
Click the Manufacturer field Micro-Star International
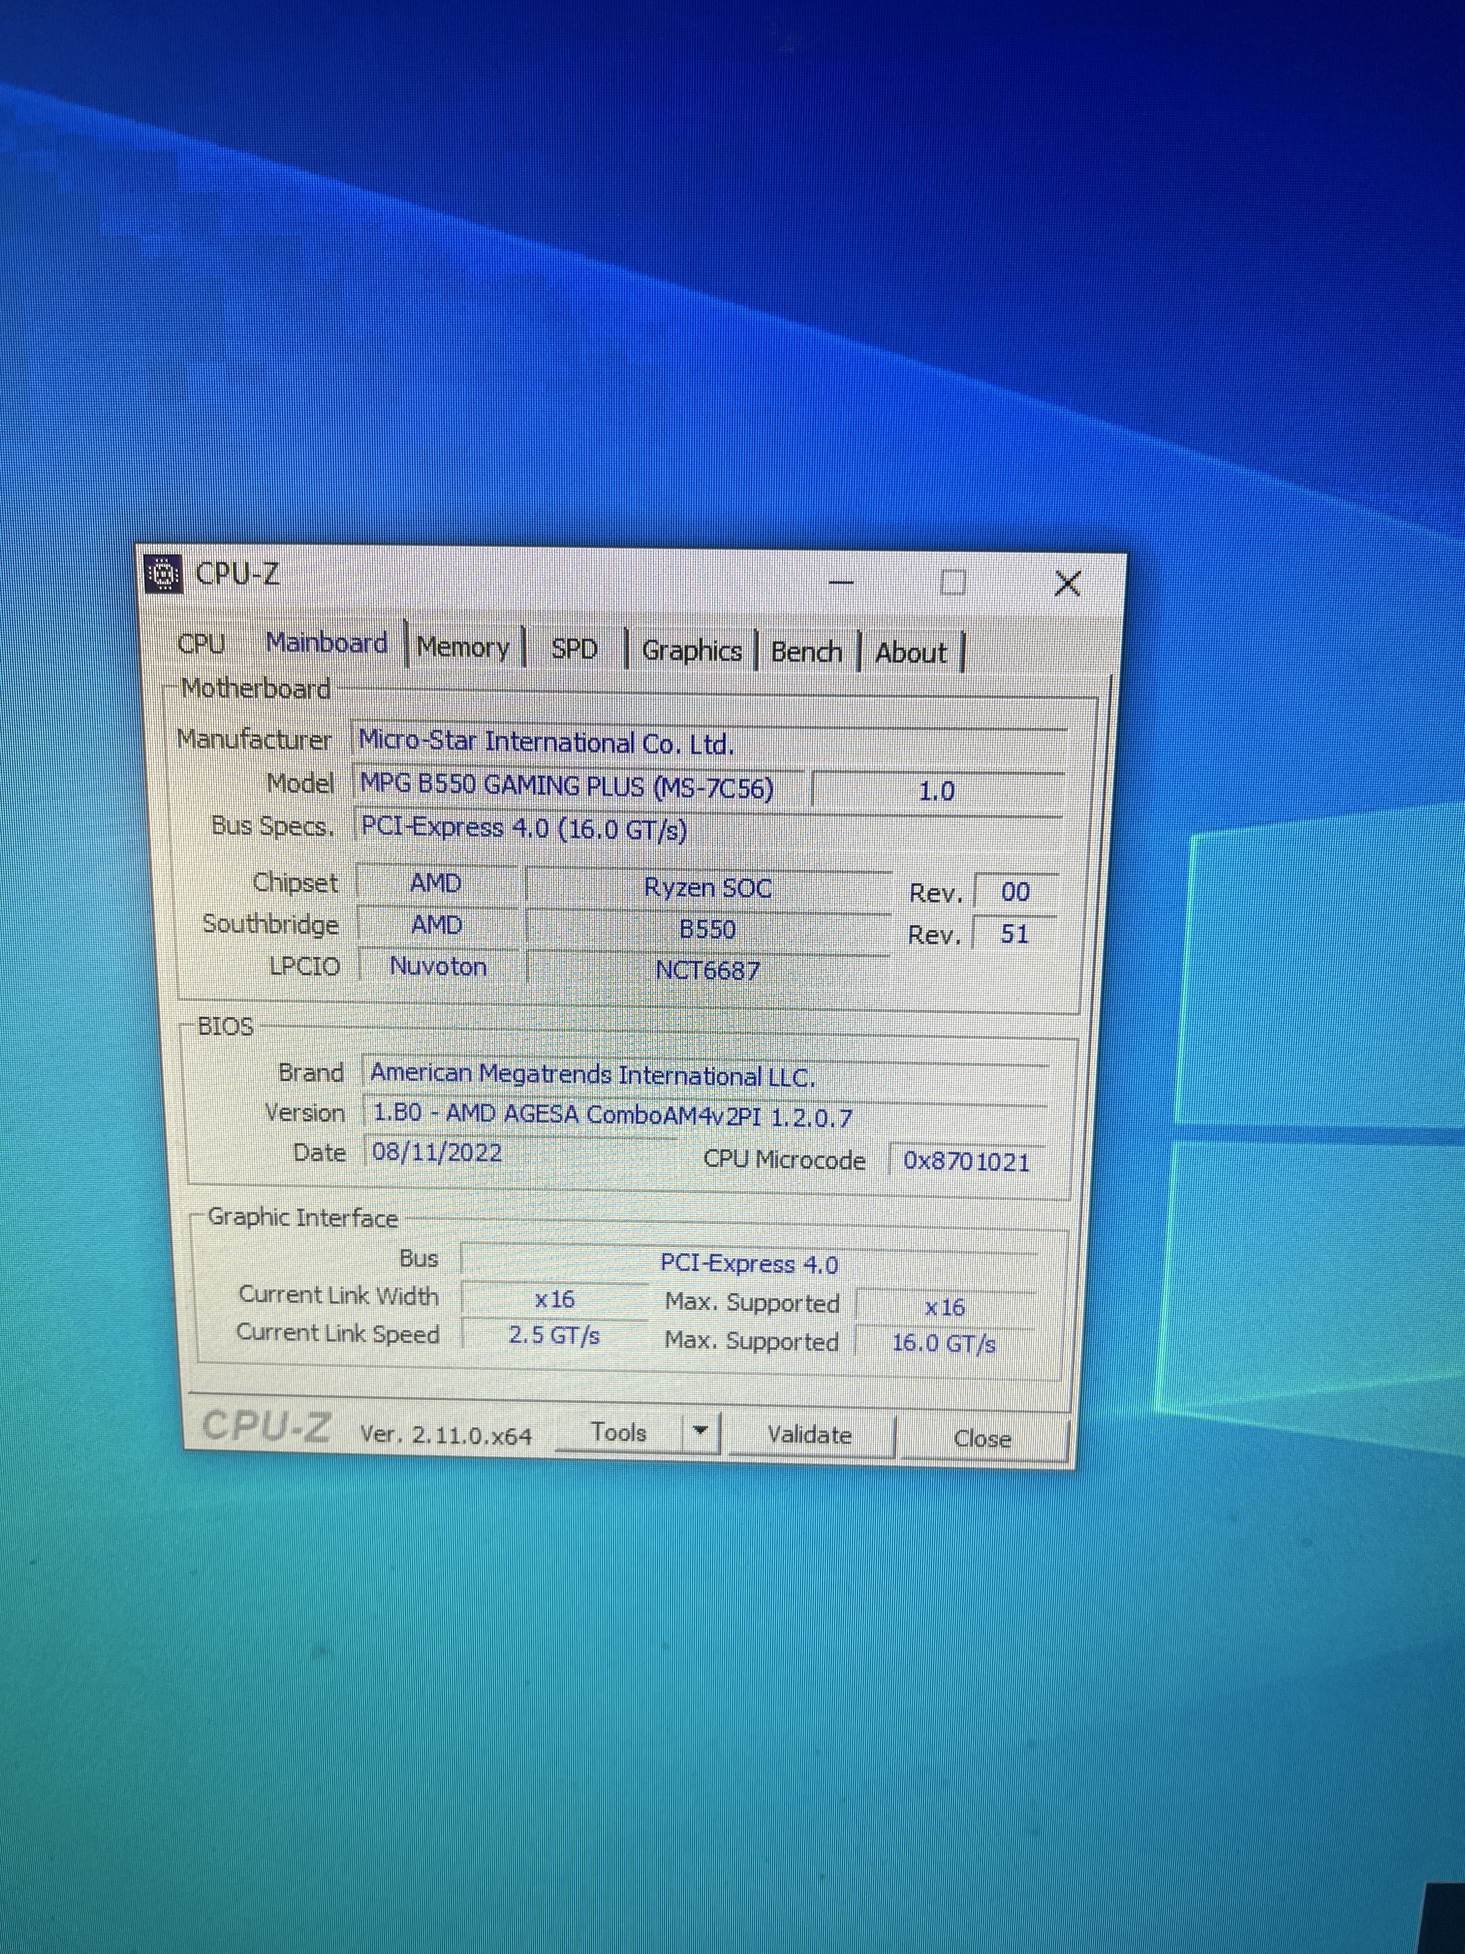[x=709, y=744]
